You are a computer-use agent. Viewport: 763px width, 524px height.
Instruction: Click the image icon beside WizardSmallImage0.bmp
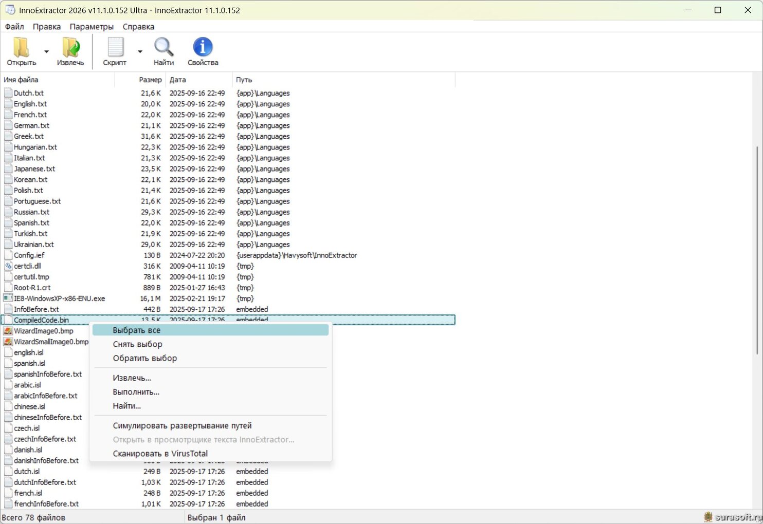click(8, 342)
